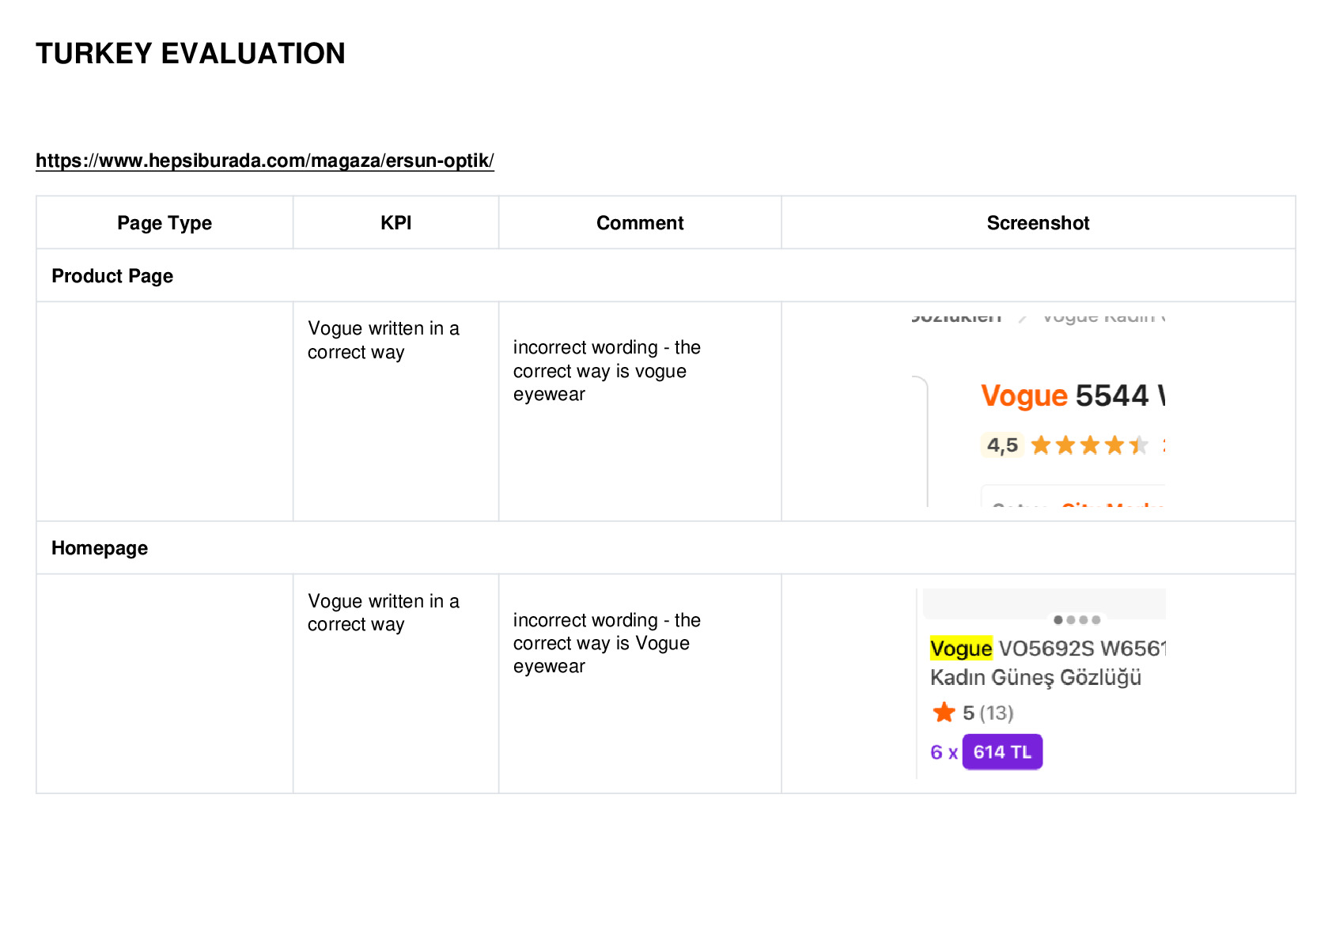1332x942 pixels.
Task: Click the orange star next to rating 5
Action: 944,713
